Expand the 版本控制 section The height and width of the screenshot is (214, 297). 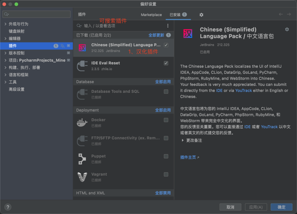5,53
